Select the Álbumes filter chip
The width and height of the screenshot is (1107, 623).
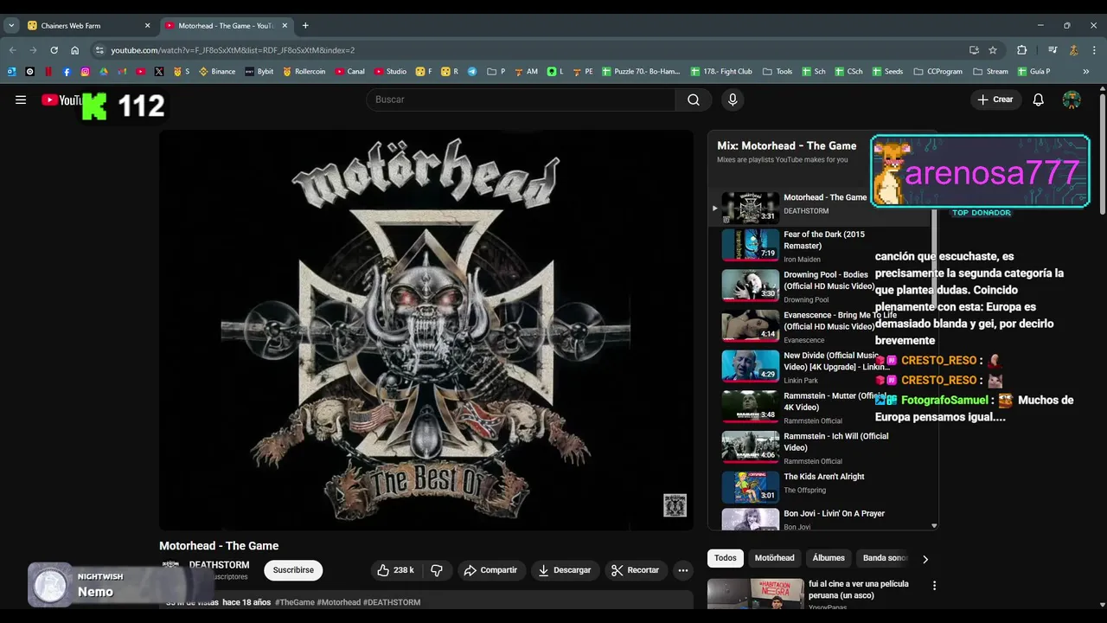(x=829, y=558)
